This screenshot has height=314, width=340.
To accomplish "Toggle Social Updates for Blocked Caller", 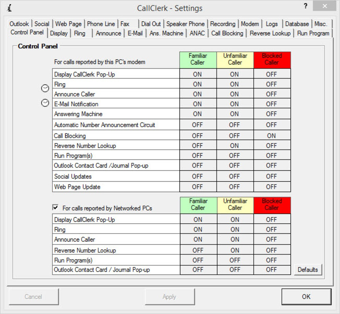I will [x=272, y=177].
